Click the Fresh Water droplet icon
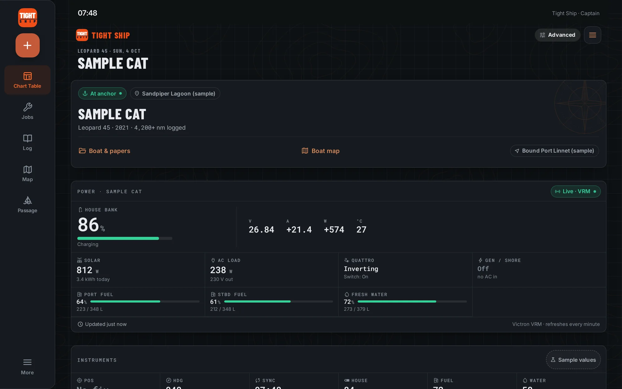 346,294
